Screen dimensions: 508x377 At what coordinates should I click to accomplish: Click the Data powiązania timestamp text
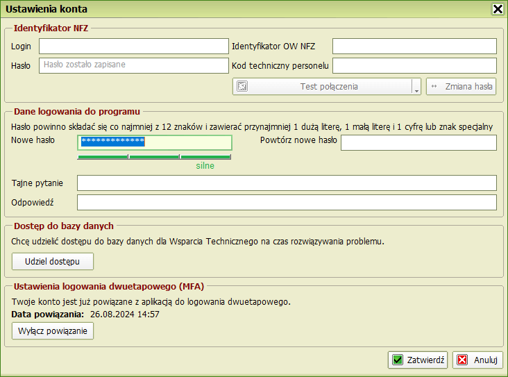125,315
